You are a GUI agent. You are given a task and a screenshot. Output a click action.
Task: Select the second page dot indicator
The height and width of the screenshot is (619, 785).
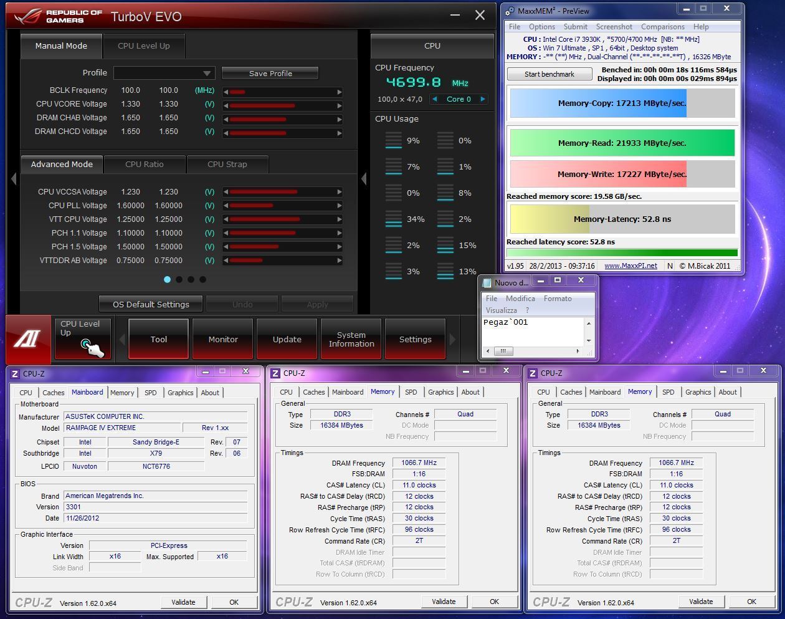tap(179, 279)
